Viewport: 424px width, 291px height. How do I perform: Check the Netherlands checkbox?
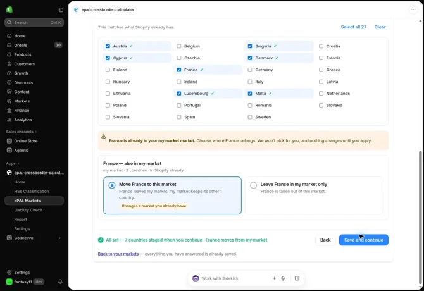pyautogui.click(x=321, y=94)
